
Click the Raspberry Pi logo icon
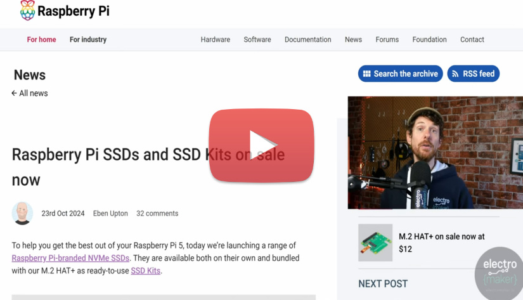pos(27,10)
